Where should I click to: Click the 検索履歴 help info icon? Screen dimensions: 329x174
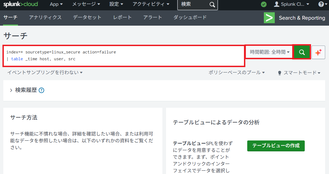[x=41, y=90]
